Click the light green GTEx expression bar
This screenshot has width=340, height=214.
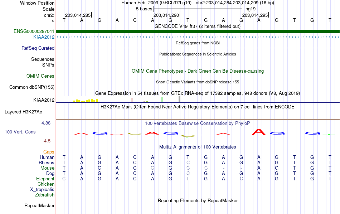click(x=162, y=100)
